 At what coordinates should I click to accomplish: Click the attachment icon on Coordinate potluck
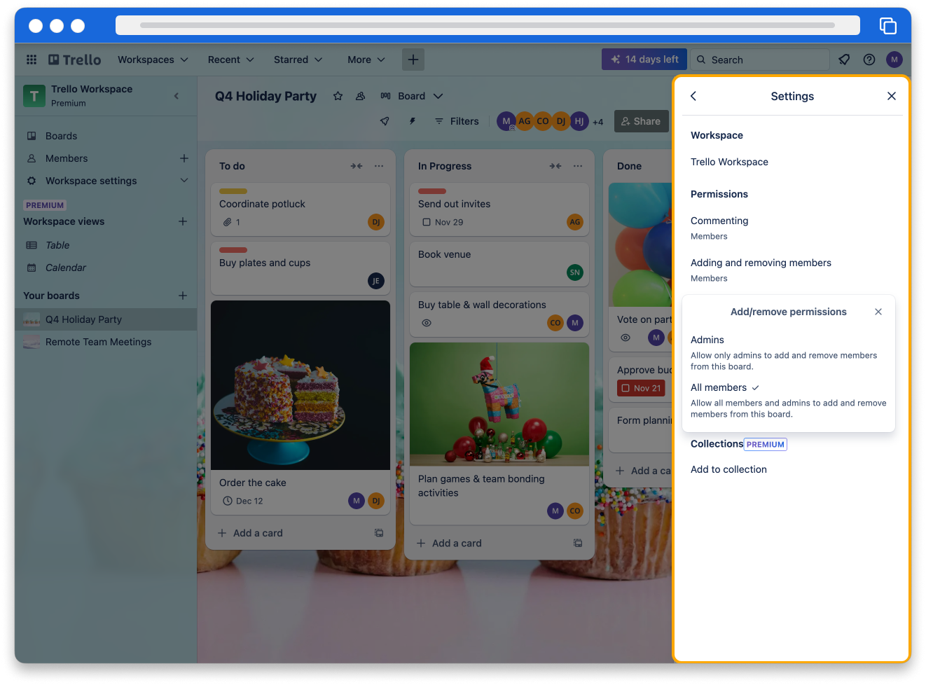point(227,222)
